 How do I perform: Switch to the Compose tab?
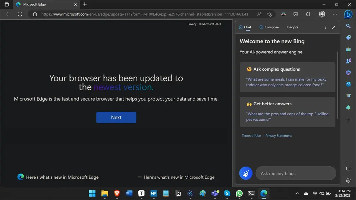point(269,27)
